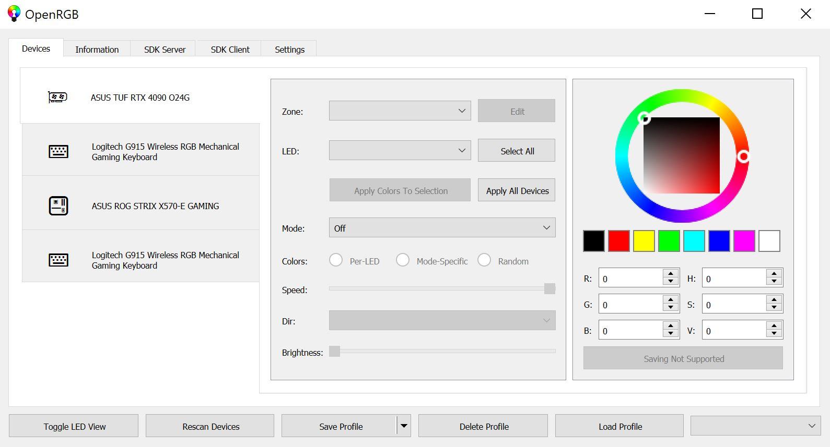The width and height of the screenshot is (830, 447).
Task: Expand the profile selection dropdown at bottom right
Action: click(x=755, y=426)
